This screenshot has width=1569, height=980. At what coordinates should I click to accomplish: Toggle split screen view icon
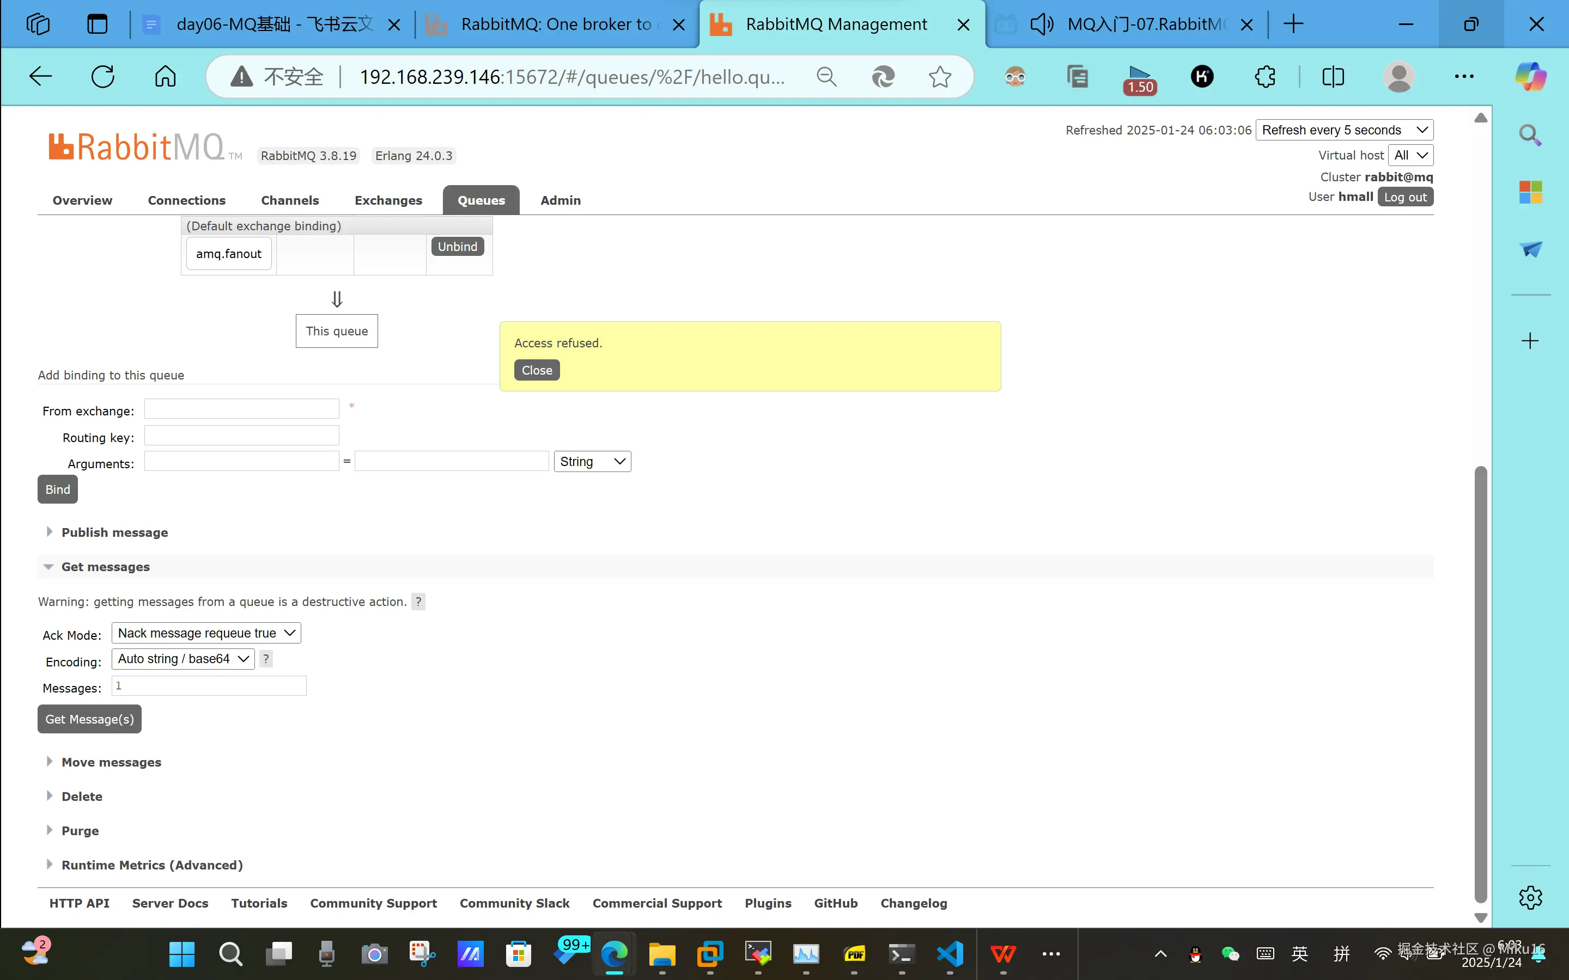tap(1333, 76)
